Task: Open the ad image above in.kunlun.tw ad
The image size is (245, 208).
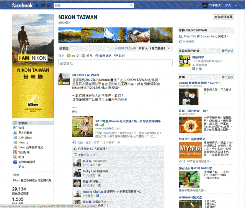Action: [189, 97]
